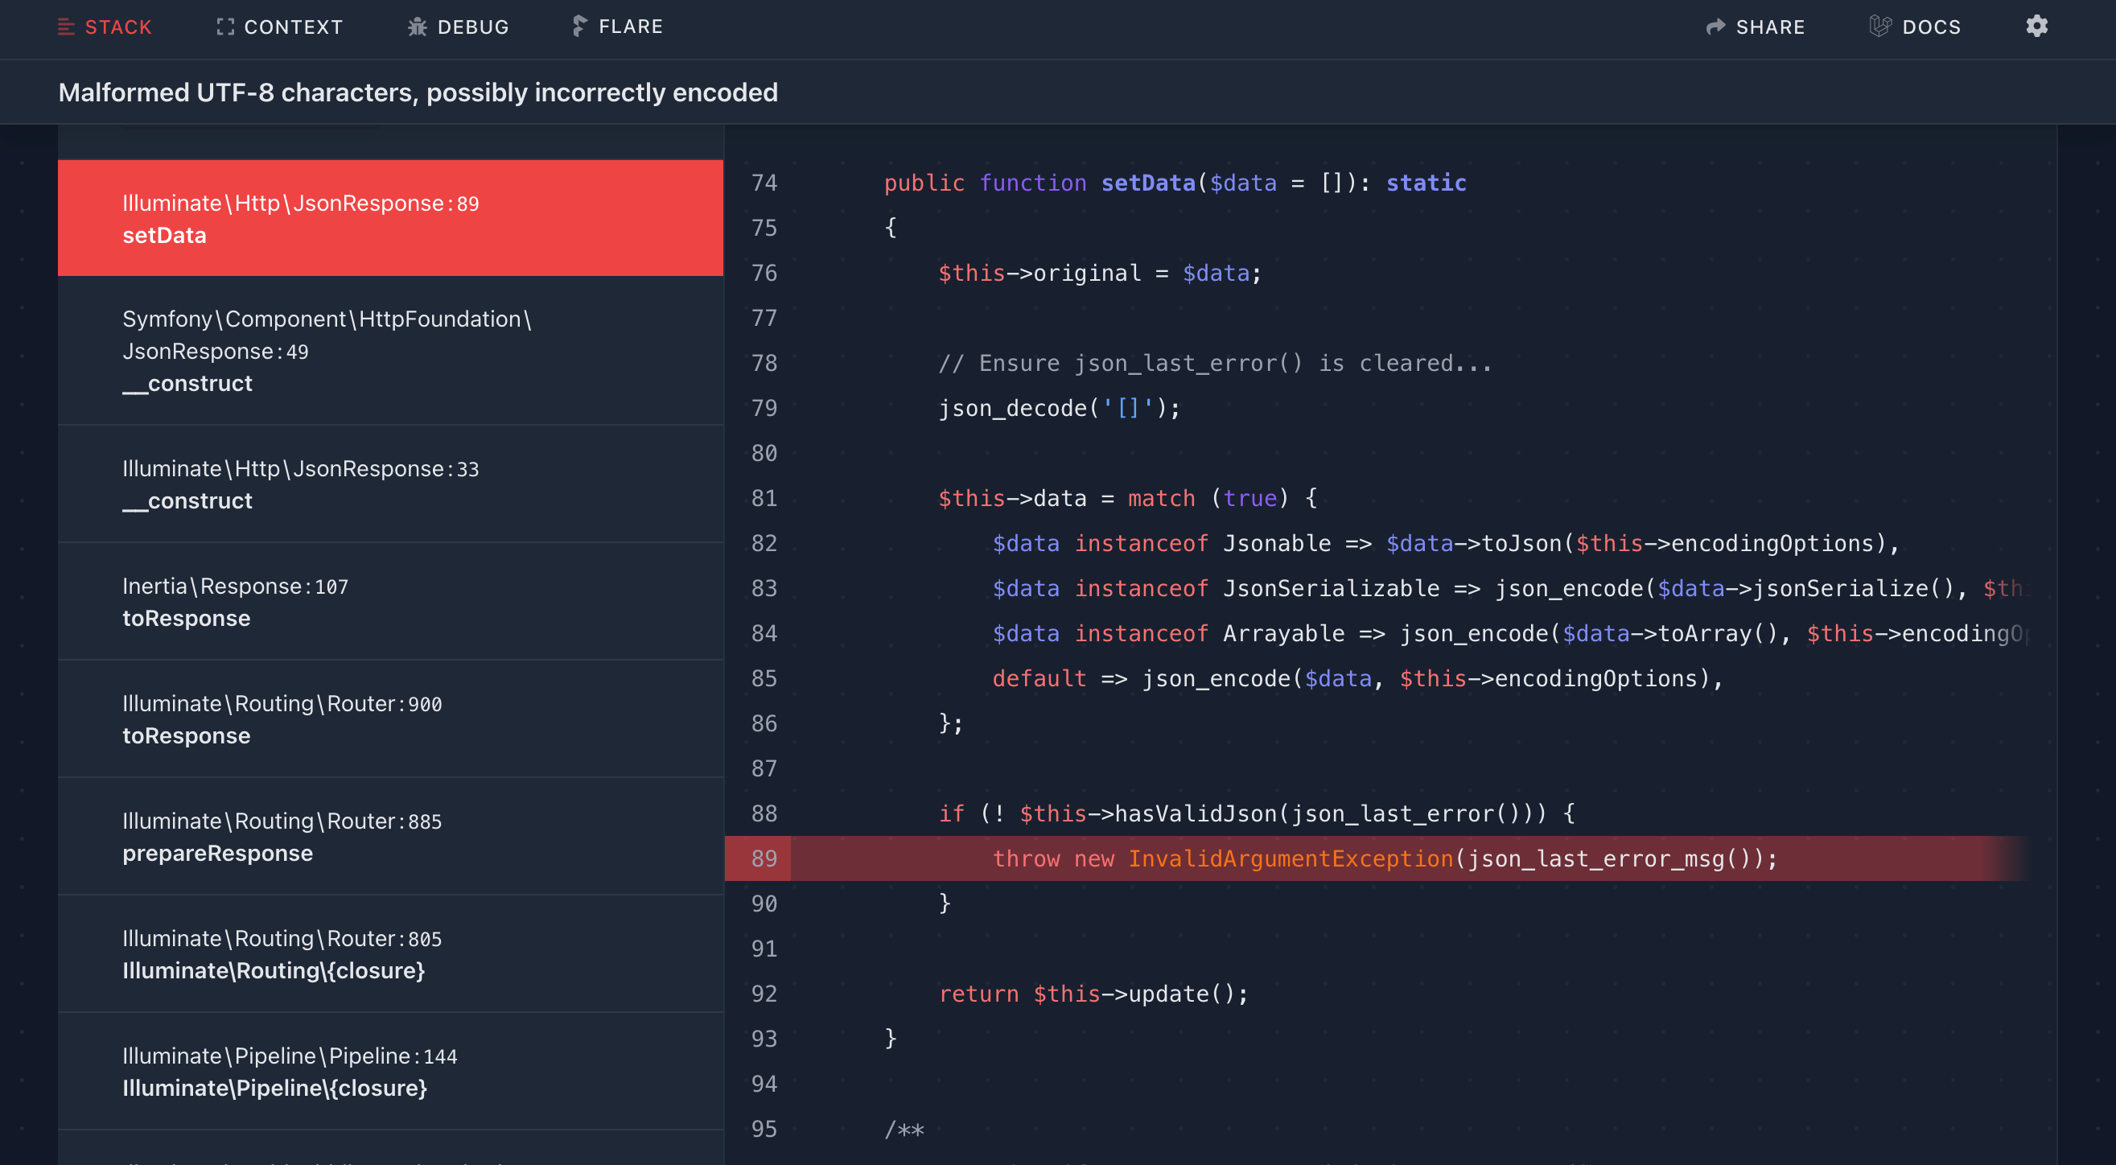Switch to the CONTEXT tab
This screenshot has width=2116, height=1165.
point(293,27)
